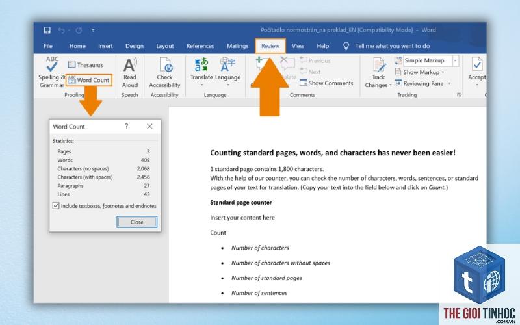
Task: Click the Undo arrow icon
Action: (x=61, y=31)
